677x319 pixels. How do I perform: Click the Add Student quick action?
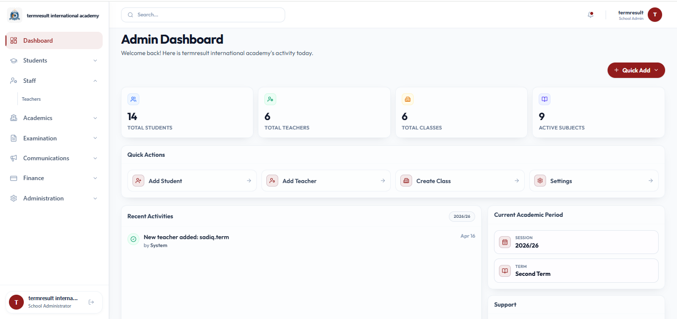(192, 181)
